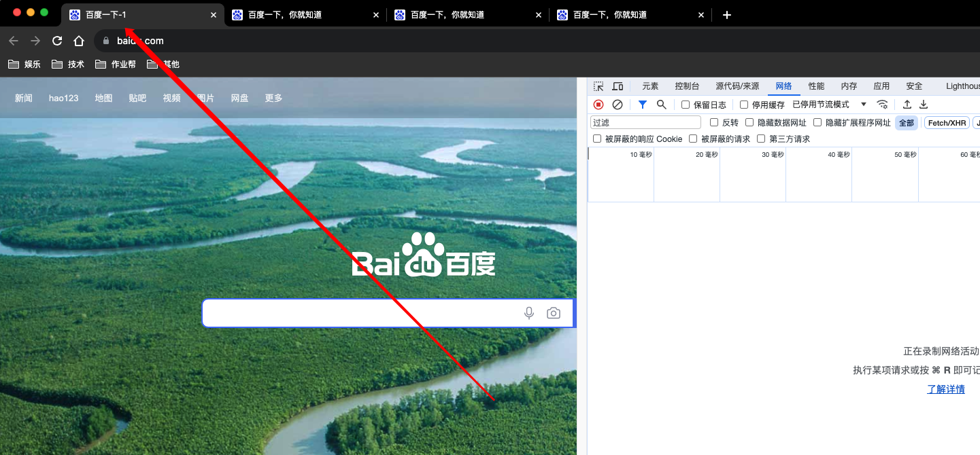
Task: Open the 地图 link
Action: click(x=103, y=98)
